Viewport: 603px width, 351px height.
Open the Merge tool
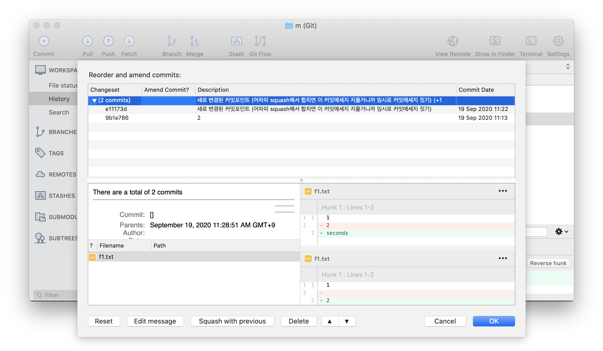pyautogui.click(x=194, y=41)
